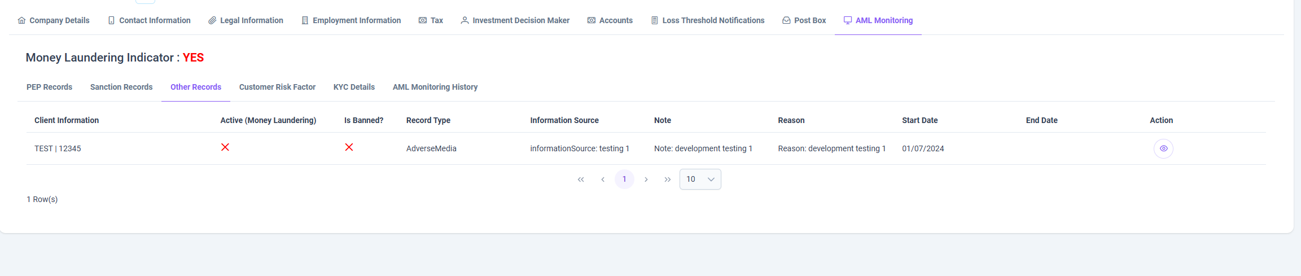Open the Company Details tab

pos(54,20)
